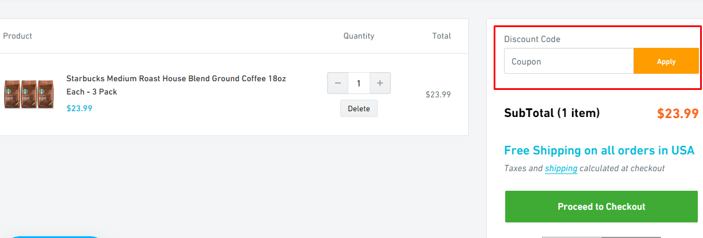Click the Total column header
Viewport: 703px width, 238px height.
[441, 36]
